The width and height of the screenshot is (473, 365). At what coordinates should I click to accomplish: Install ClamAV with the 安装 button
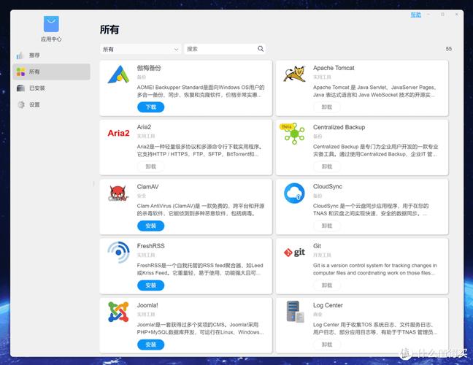pos(151,226)
